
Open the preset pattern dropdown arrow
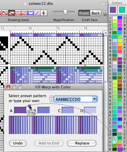[x=95, y=99]
